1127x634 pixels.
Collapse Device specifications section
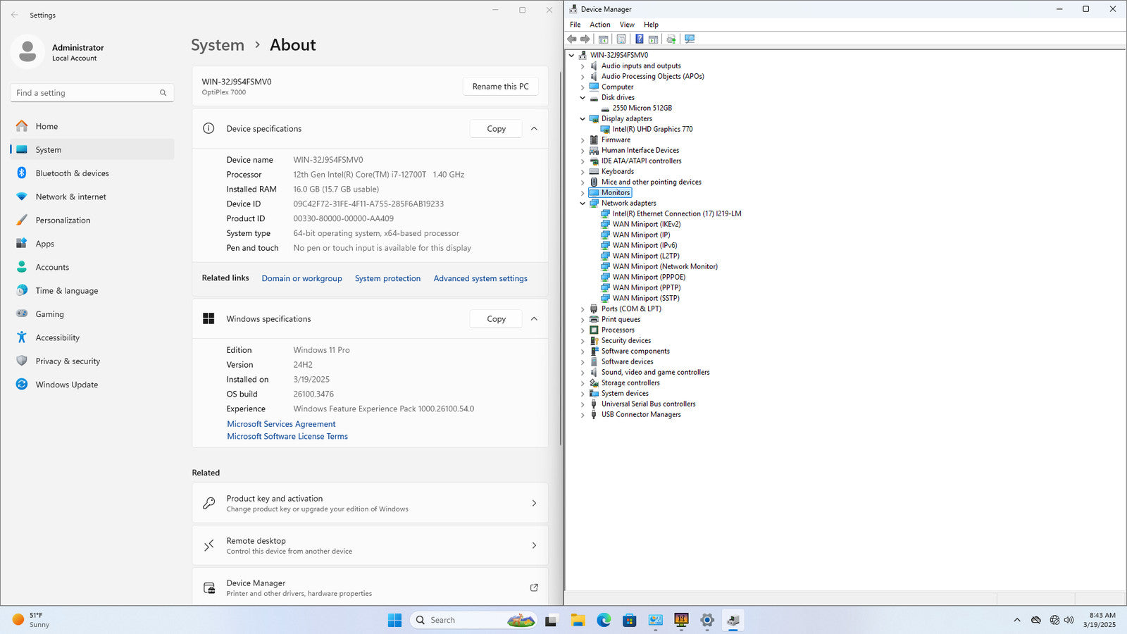coord(534,128)
